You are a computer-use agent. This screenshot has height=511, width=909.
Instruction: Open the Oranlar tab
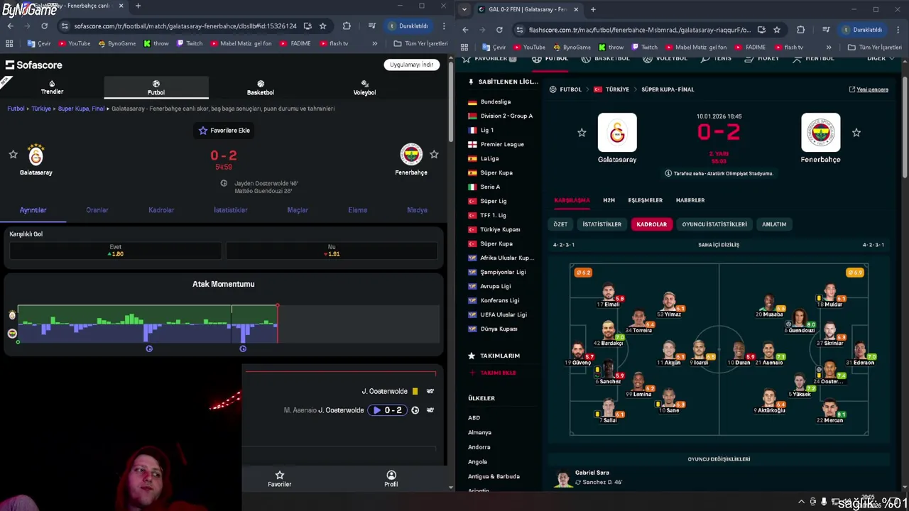pos(97,210)
